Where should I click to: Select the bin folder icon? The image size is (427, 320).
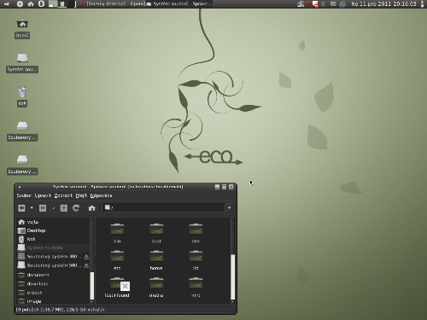point(117,230)
